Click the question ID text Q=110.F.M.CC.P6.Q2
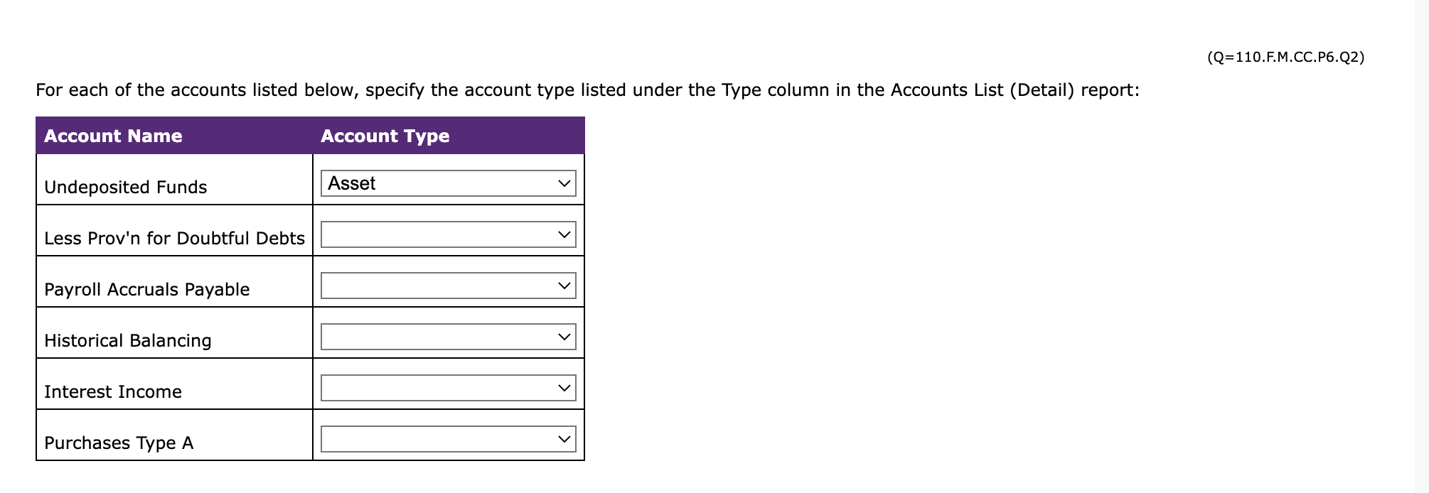 [x=1285, y=56]
